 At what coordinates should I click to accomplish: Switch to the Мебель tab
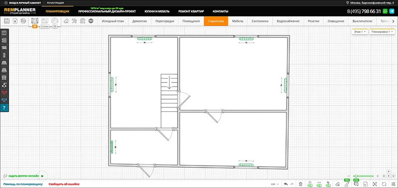(x=238, y=21)
